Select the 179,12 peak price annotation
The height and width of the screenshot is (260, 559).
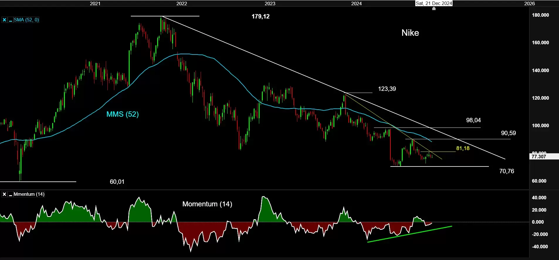[x=260, y=16]
